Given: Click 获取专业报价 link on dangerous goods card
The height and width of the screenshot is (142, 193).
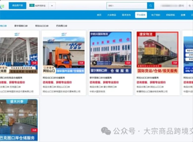Looking at the screenshot, I should 17,82.
